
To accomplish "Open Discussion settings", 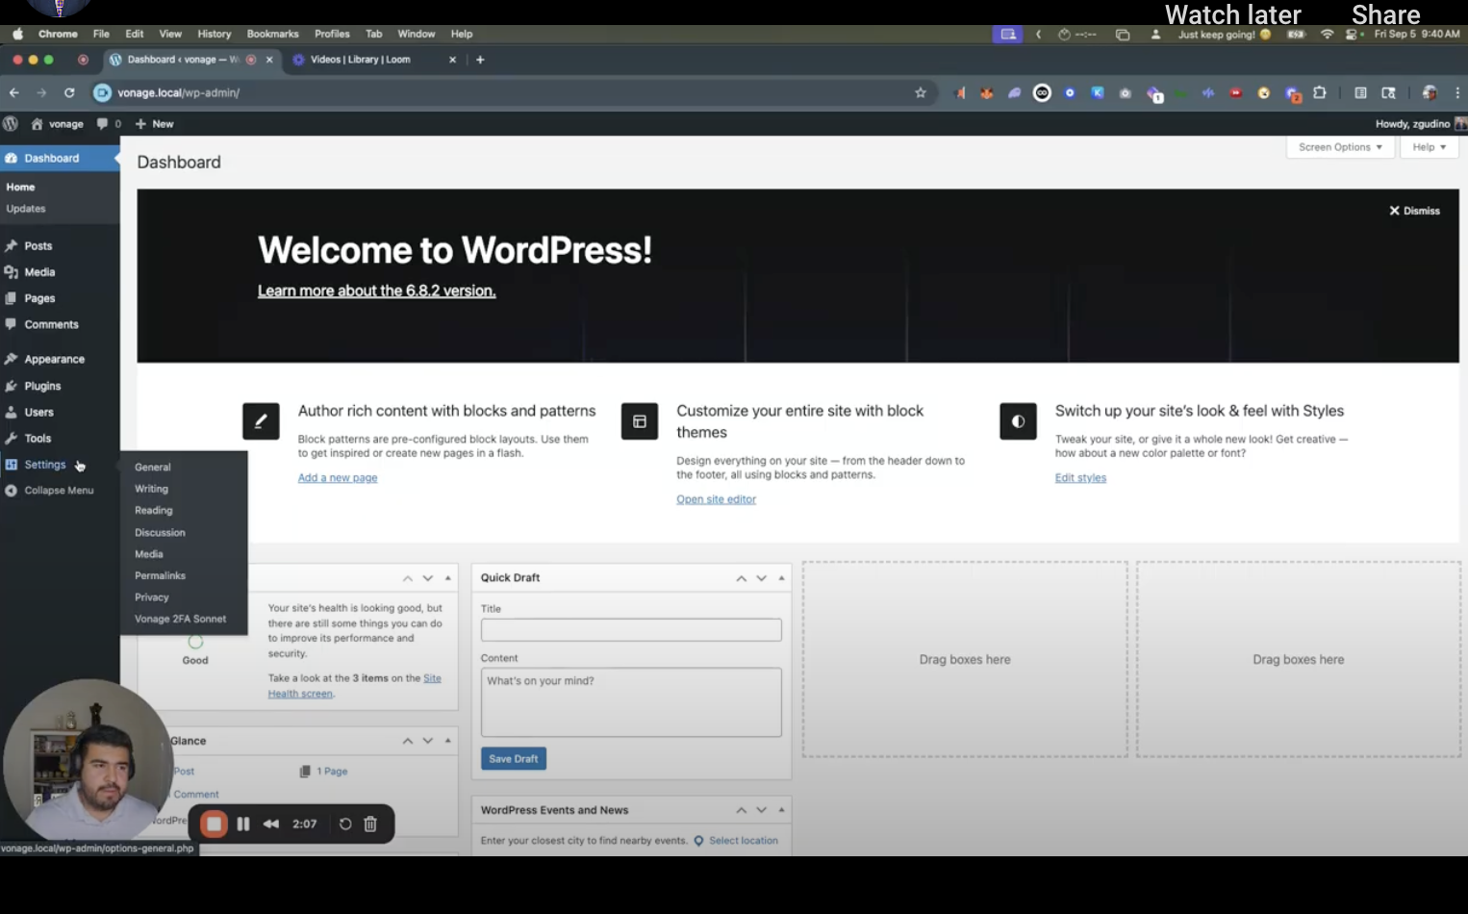I will click(x=160, y=533).
